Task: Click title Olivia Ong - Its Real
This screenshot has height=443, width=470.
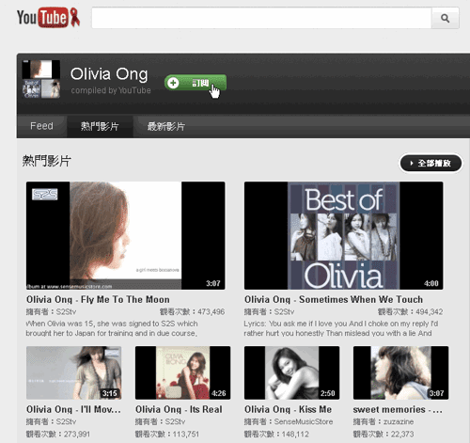Action: (x=179, y=409)
